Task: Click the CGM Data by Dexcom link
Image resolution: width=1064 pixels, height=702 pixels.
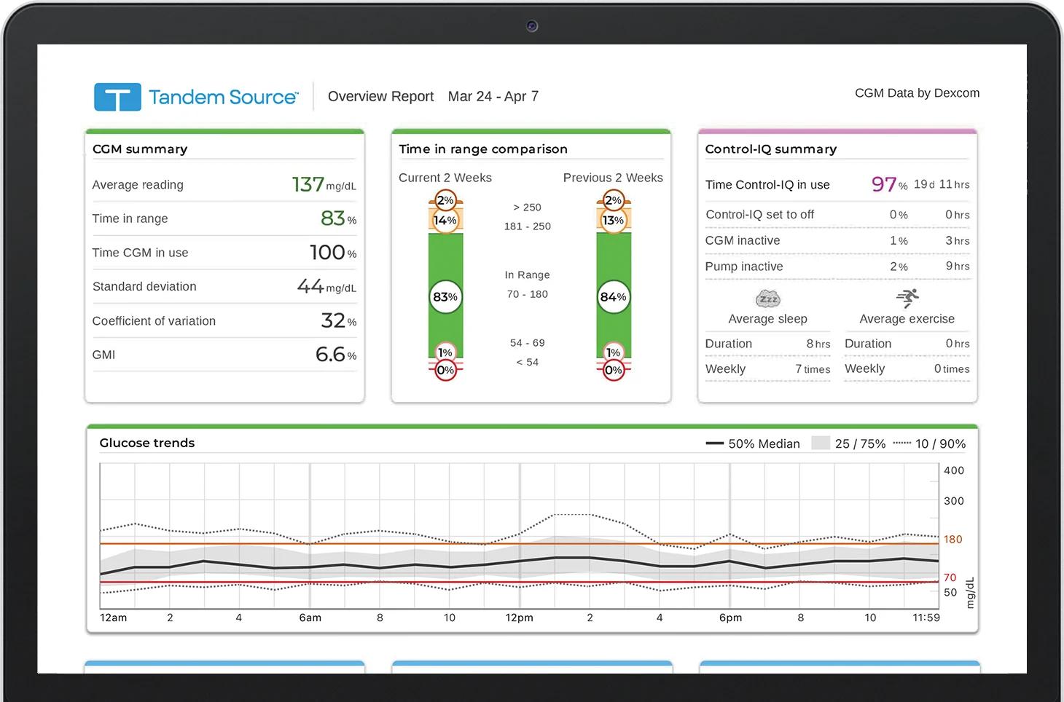Action: click(x=917, y=92)
